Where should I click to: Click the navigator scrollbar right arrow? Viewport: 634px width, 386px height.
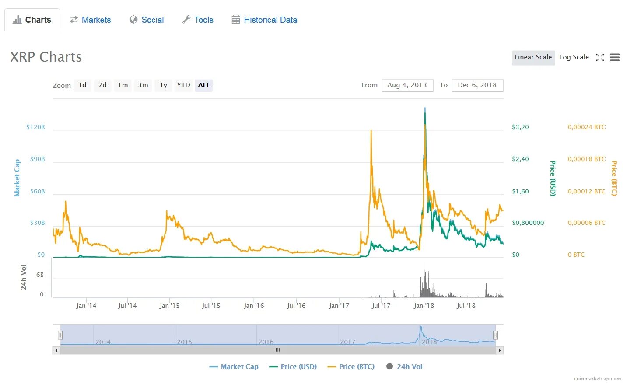pyautogui.click(x=500, y=350)
